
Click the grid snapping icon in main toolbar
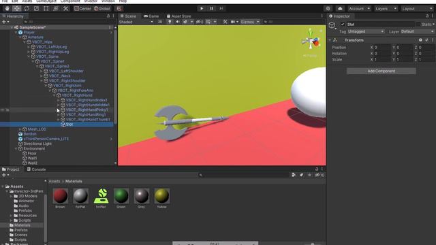pyautogui.click(x=119, y=9)
